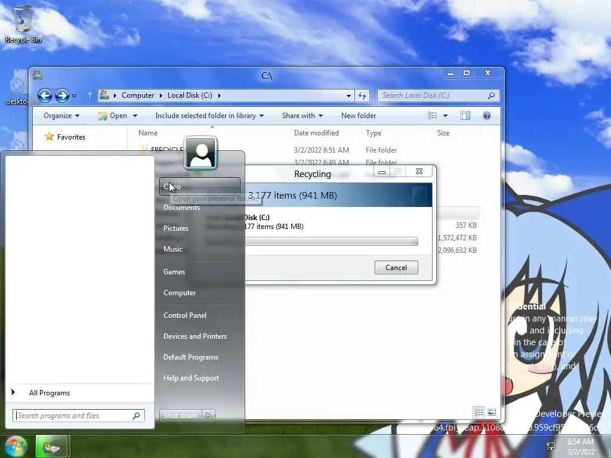Viewport: 611px width, 458px height.
Task: Open the Recycle Bin desktop icon
Action: point(23,24)
